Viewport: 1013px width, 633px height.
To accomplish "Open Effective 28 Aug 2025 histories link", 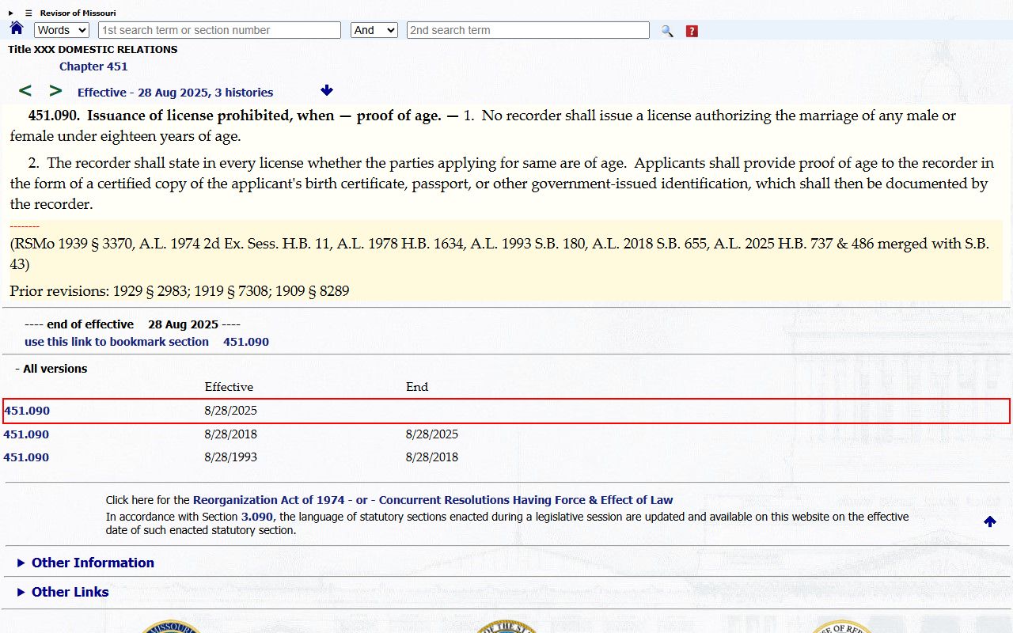I will coord(175,93).
